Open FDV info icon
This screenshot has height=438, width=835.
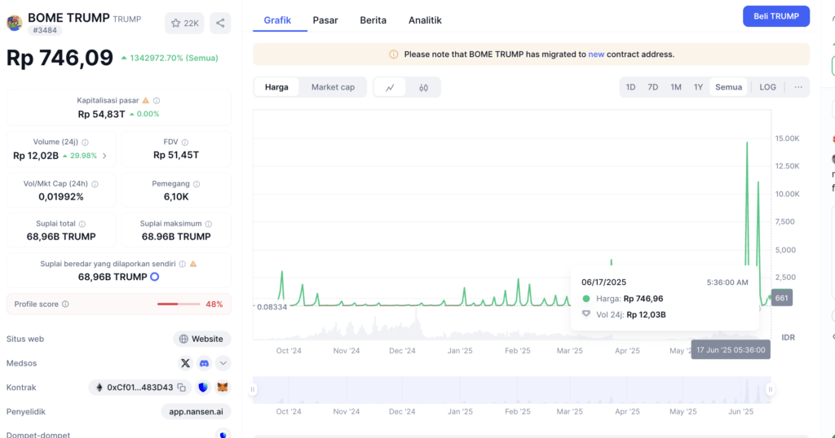click(185, 142)
